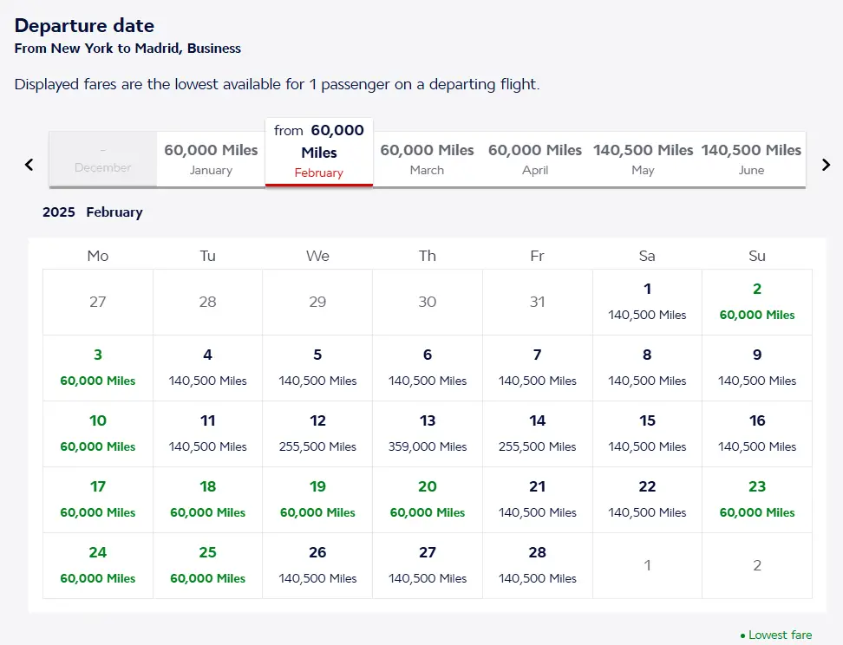Pick February 2 with 60,000 Miles
The height and width of the screenshot is (645, 843).
coord(757,302)
